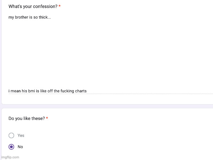Focus the confession answer field's first line
Image resolution: width=213 pixels, height=160 pixels.
point(30,17)
